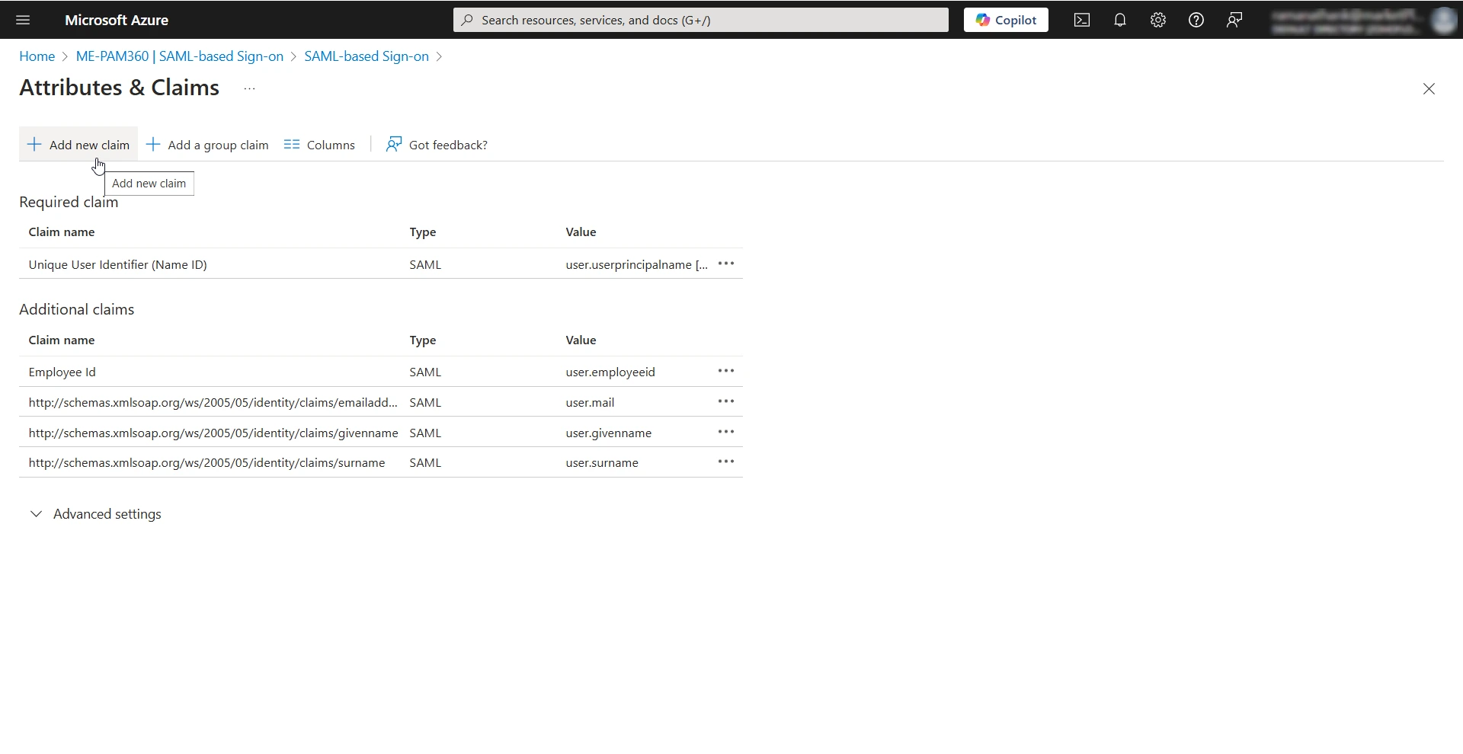Open the portal settings gear

[1158, 20]
